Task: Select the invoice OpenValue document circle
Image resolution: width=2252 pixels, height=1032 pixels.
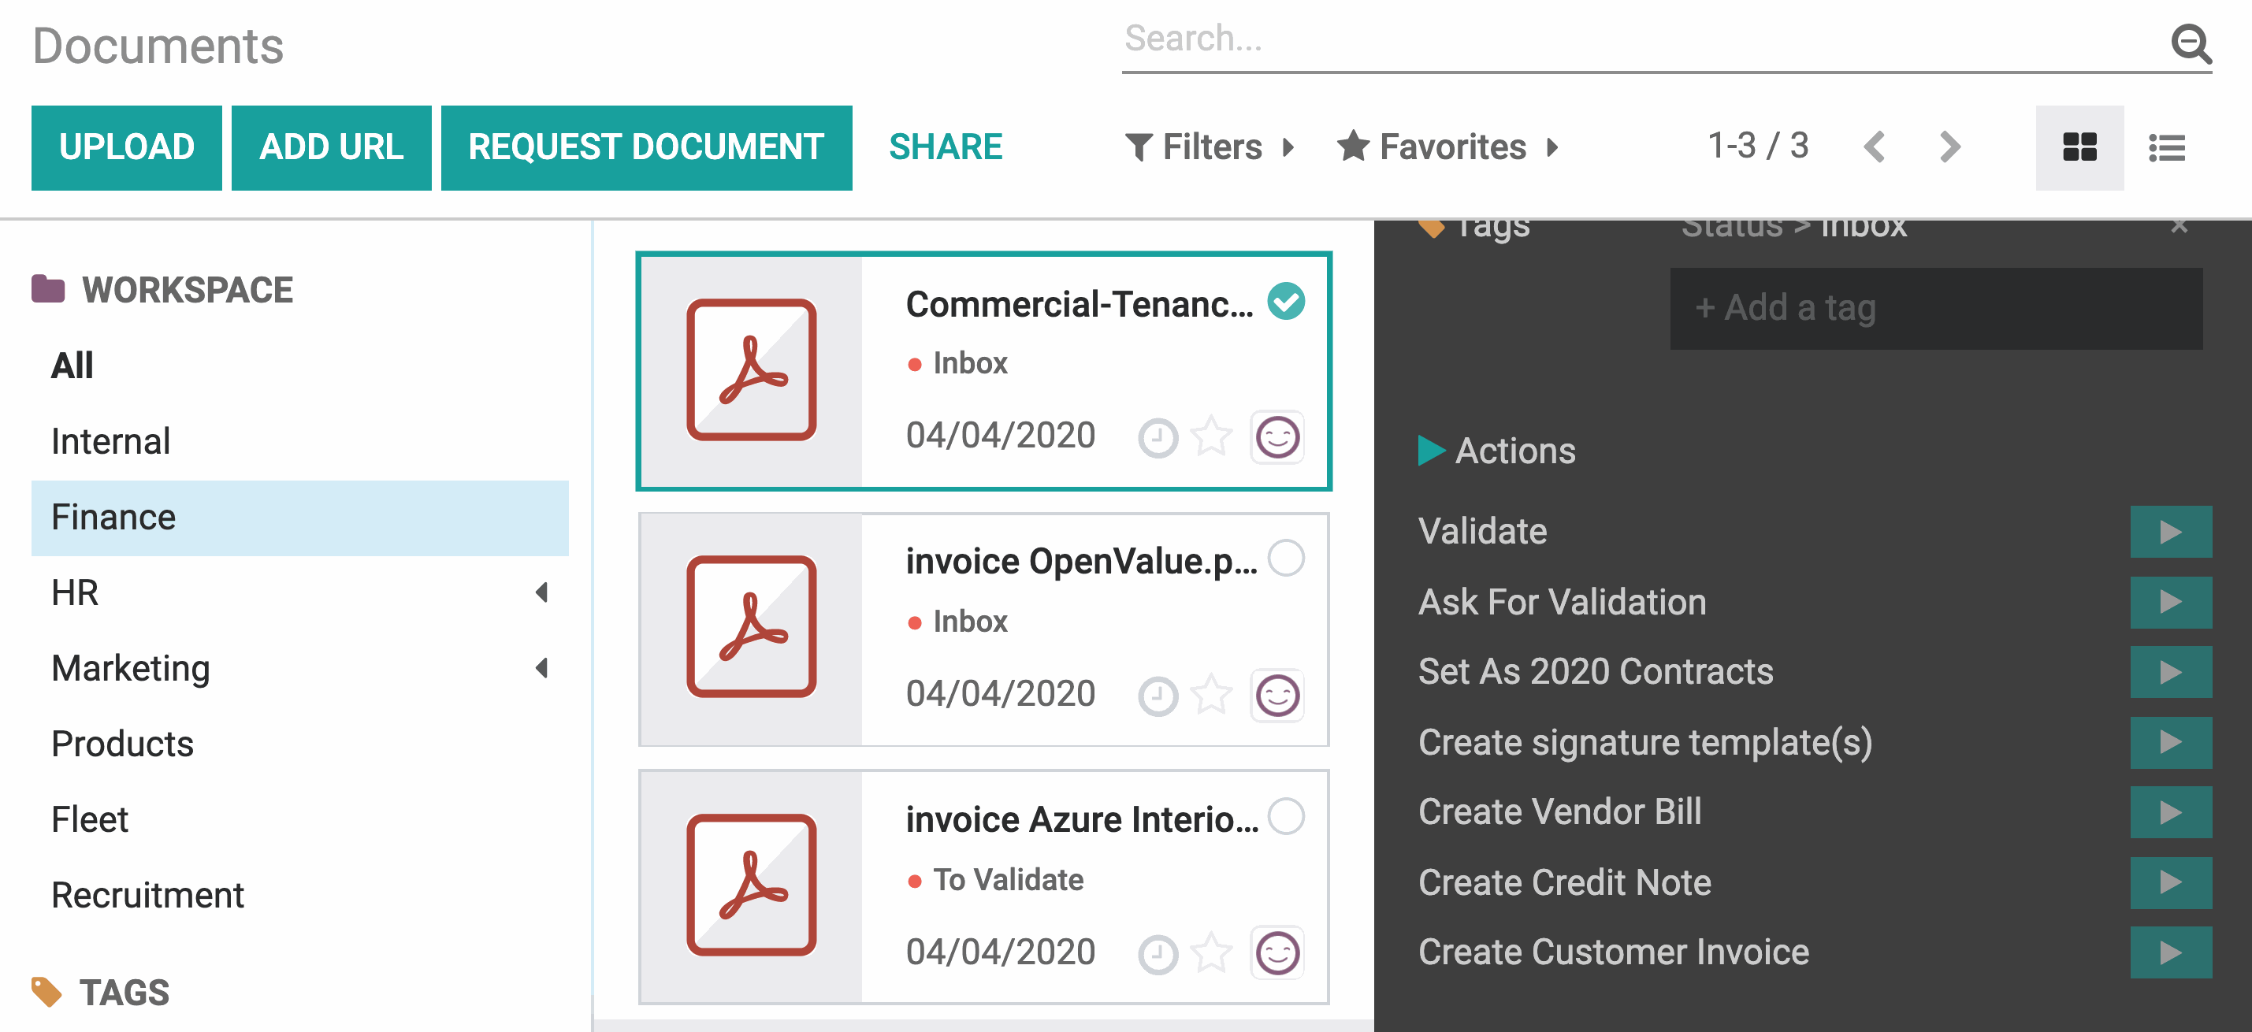Action: (1286, 559)
